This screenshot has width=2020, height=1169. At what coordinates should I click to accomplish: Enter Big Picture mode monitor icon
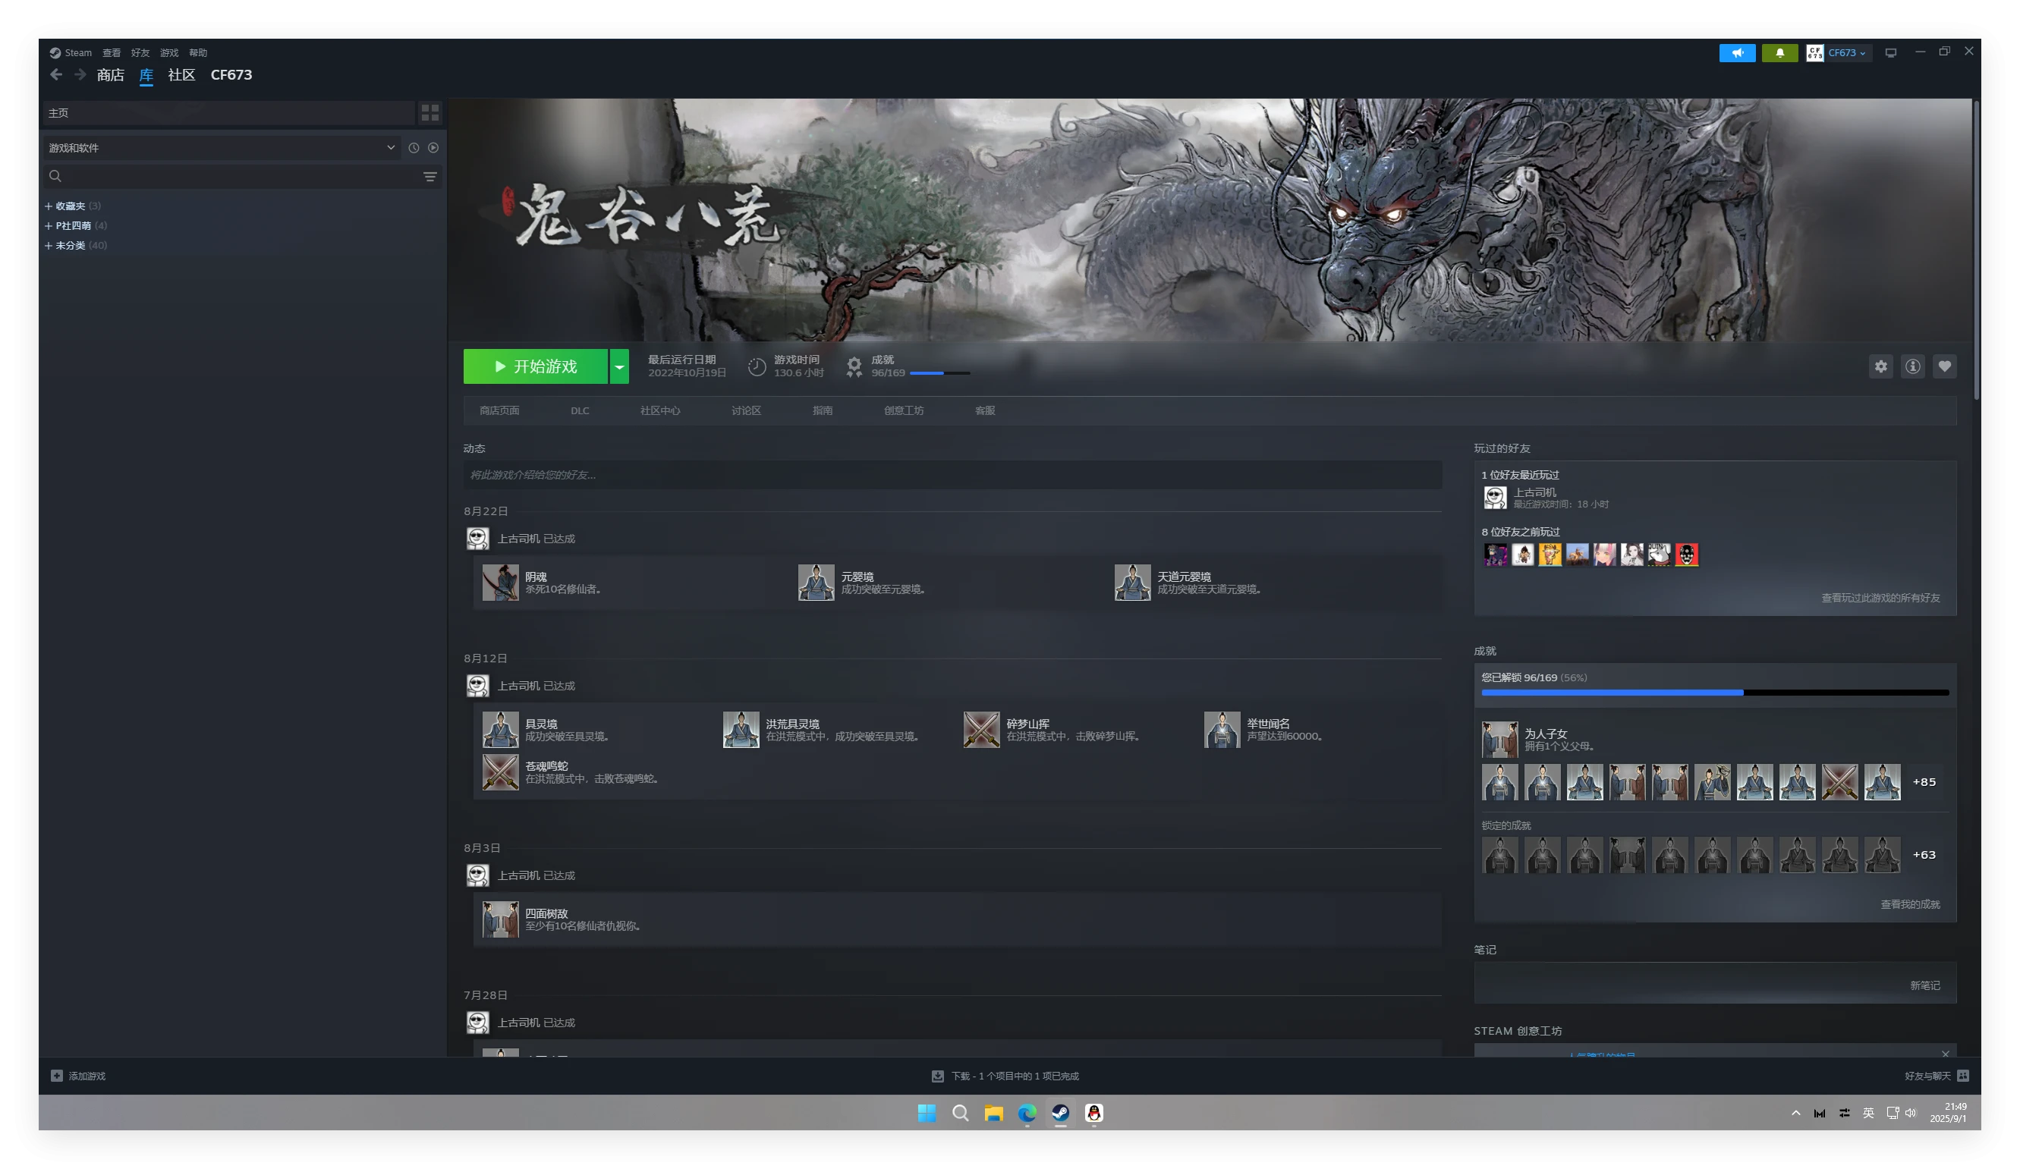tap(1891, 53)
